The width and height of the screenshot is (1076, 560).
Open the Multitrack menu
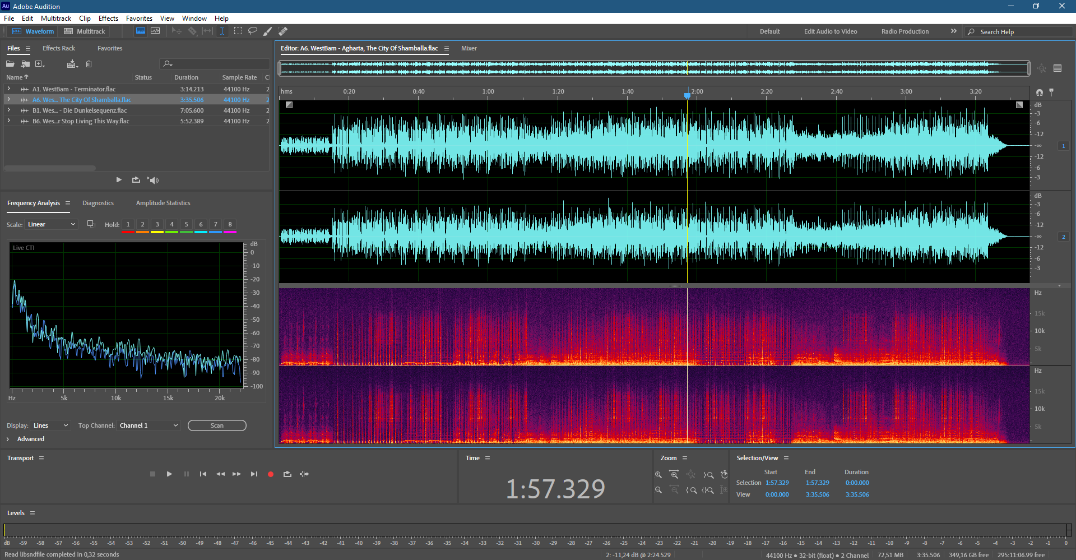(x=56, y=18)
